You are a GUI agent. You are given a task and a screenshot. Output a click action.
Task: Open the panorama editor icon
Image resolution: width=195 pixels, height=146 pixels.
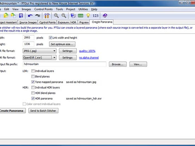click(73, 16)
